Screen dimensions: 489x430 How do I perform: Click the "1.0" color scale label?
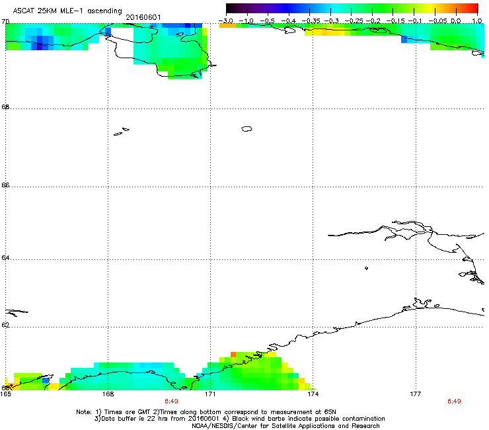click(477, 21)
